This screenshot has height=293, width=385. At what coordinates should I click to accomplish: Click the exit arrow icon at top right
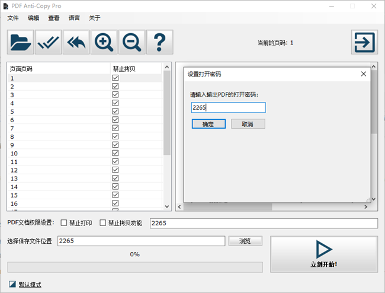pos(364,42)
